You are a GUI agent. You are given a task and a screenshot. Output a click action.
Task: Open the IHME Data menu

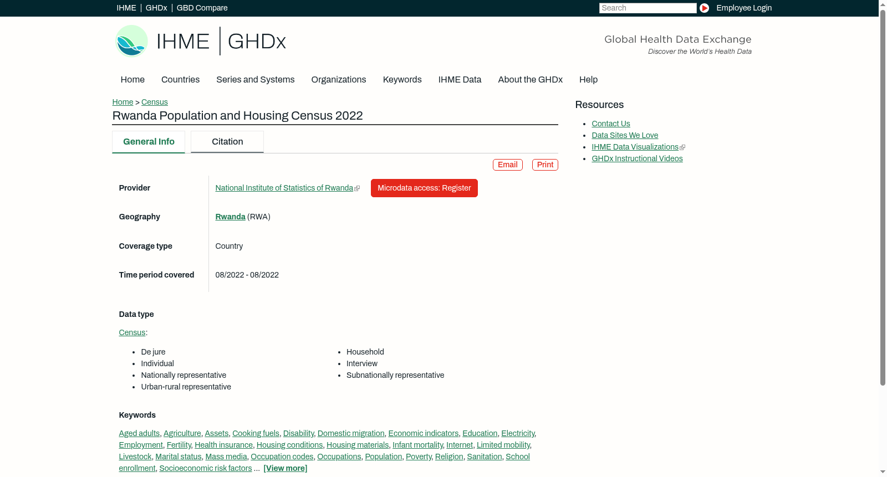click(460, 80)
